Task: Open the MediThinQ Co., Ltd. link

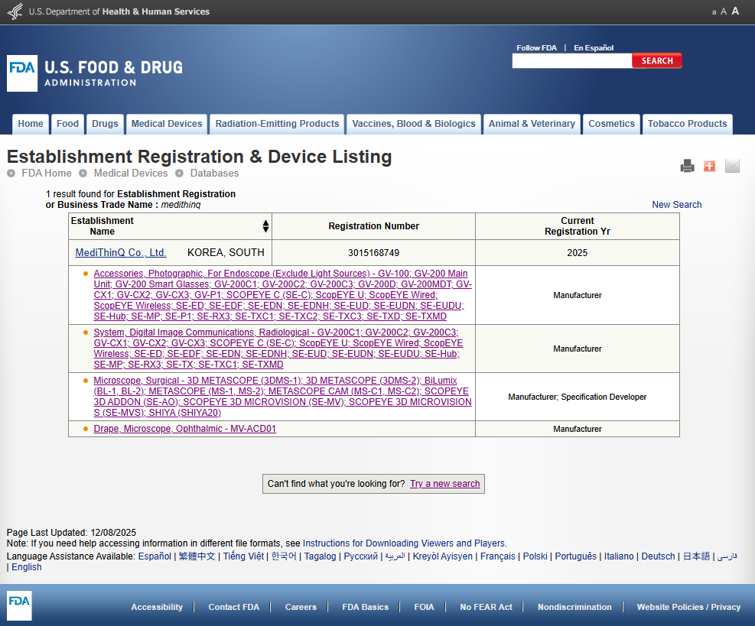Action: point(120,252)
